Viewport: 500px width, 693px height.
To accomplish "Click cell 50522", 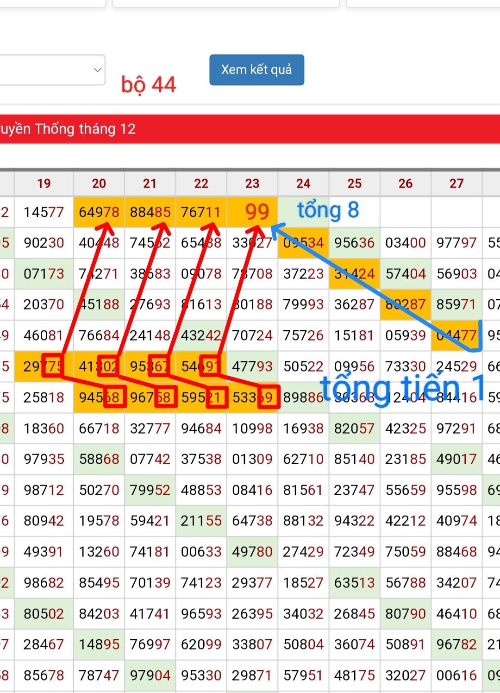I will [x=303, y=366].
